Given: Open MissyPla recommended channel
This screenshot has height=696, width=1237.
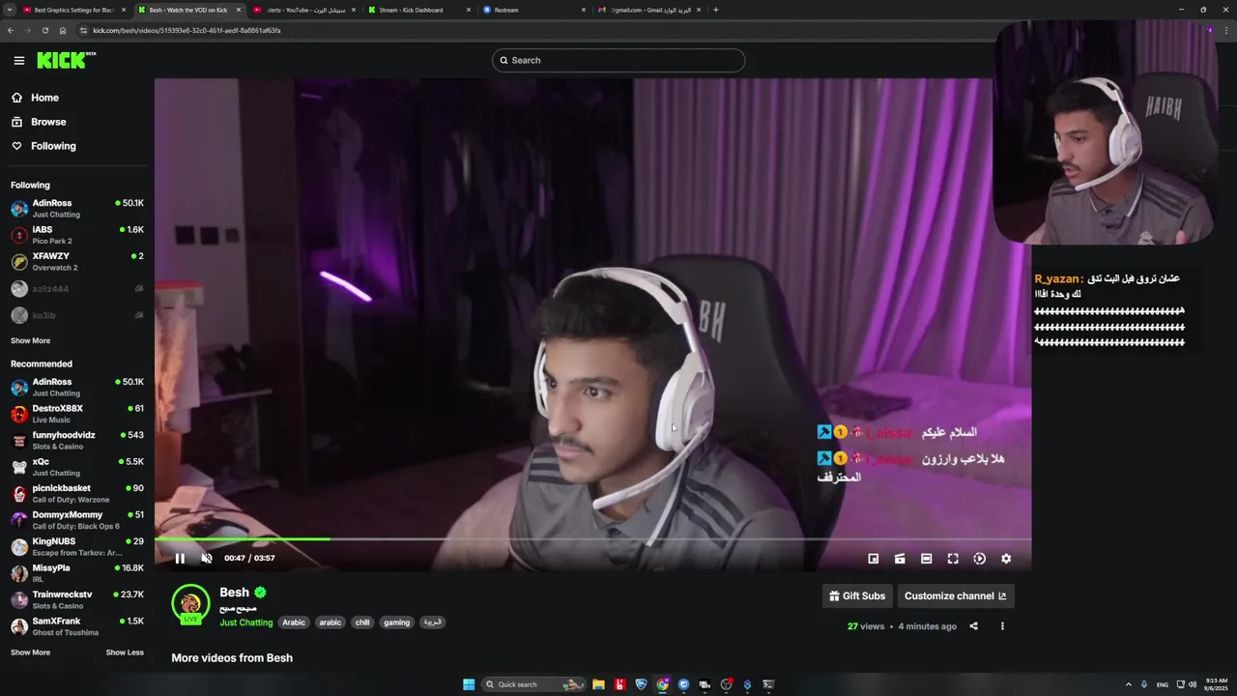Looking at the screenshot, I should [x=77, y=573].
